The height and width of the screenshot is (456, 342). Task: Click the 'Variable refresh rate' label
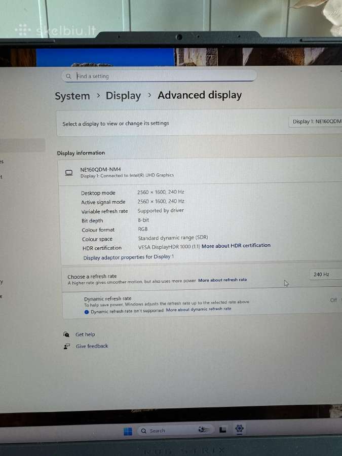pyautogui.click(x=105, y=211)
